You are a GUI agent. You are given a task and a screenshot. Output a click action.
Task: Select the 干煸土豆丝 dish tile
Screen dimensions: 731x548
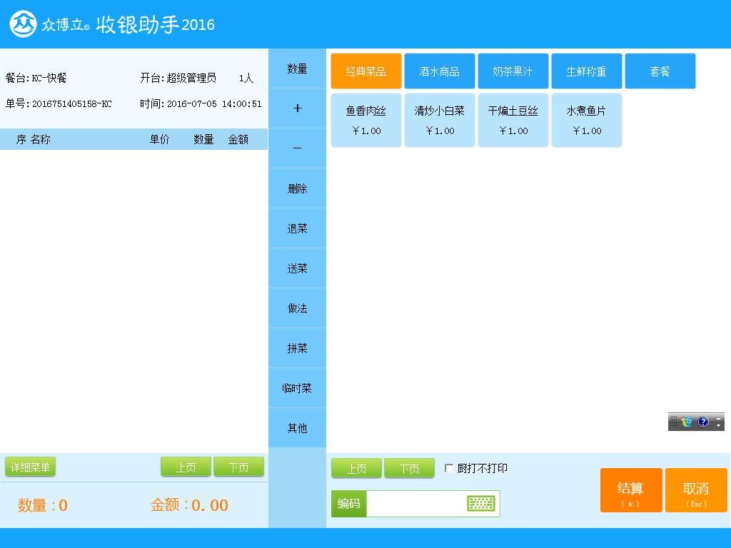513,120
